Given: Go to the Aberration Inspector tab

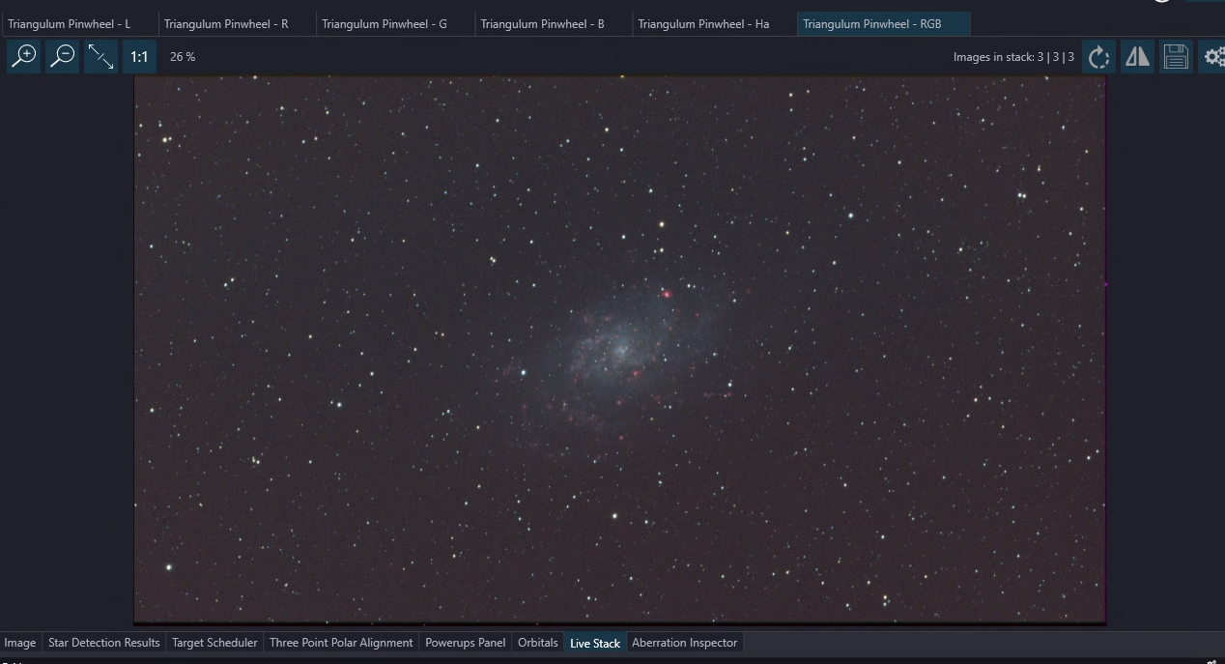Looking at the screenshot, I should (x=684, y=643).
